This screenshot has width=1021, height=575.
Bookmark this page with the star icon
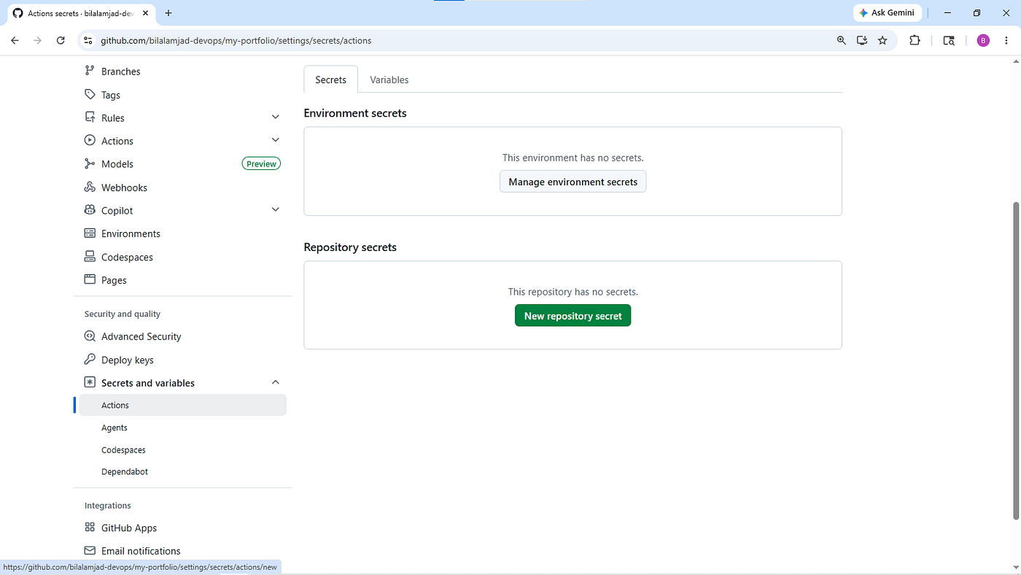tap(882, 41)
